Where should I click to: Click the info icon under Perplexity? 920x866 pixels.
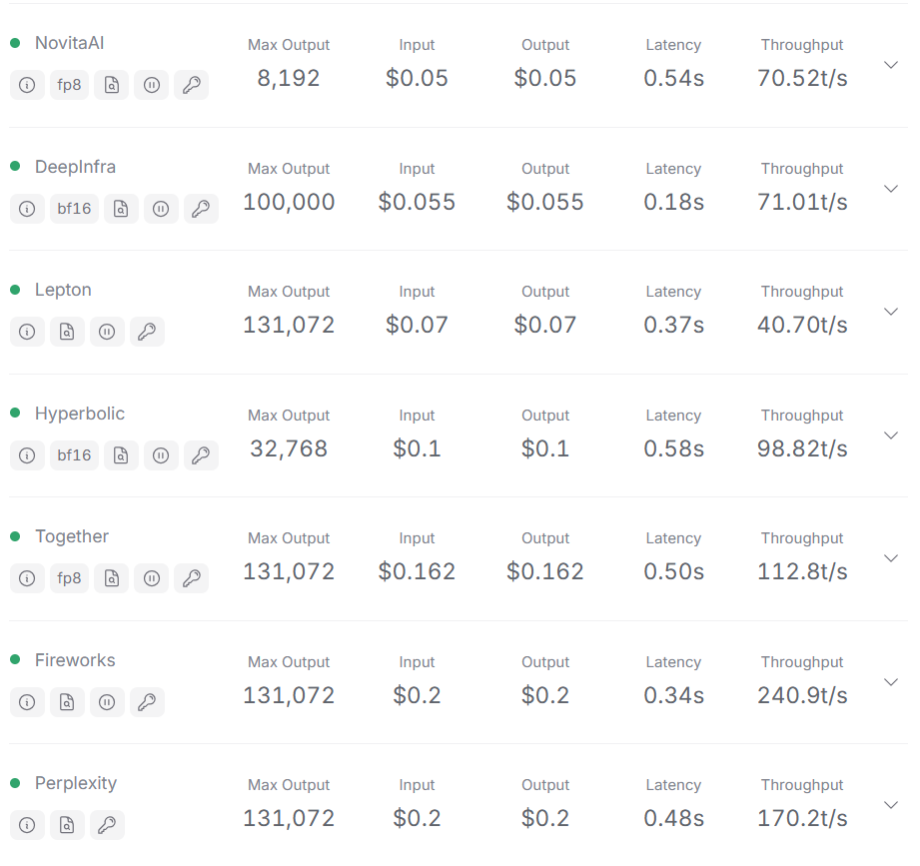tap(27, 825)
